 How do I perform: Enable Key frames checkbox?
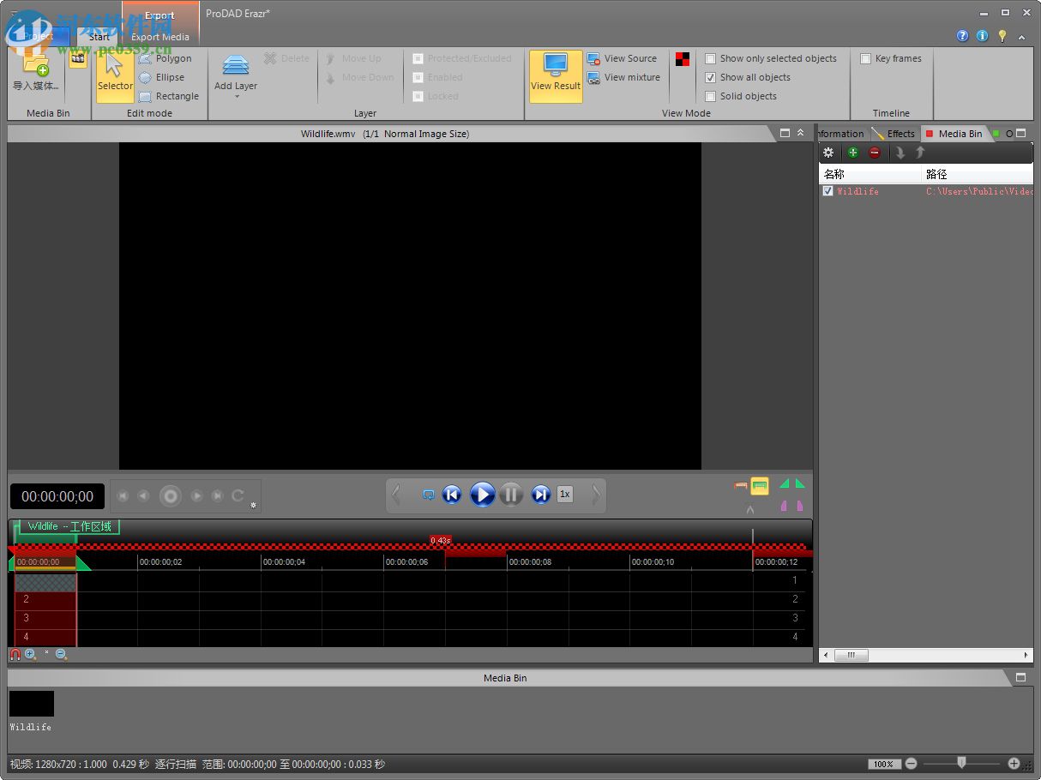865,58
